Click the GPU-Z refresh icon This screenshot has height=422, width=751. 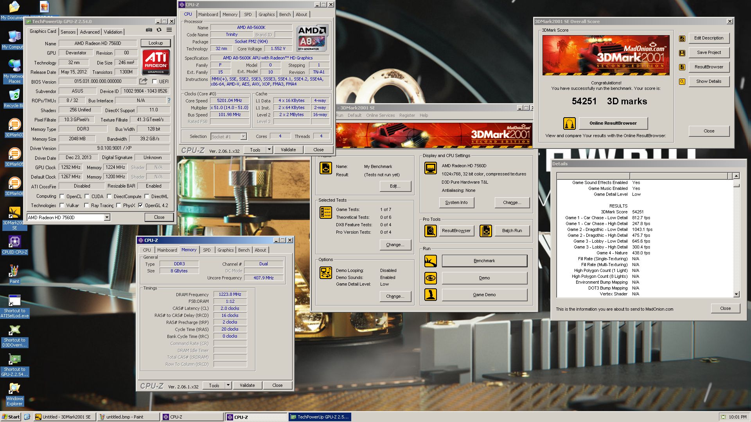pos(159,30)
